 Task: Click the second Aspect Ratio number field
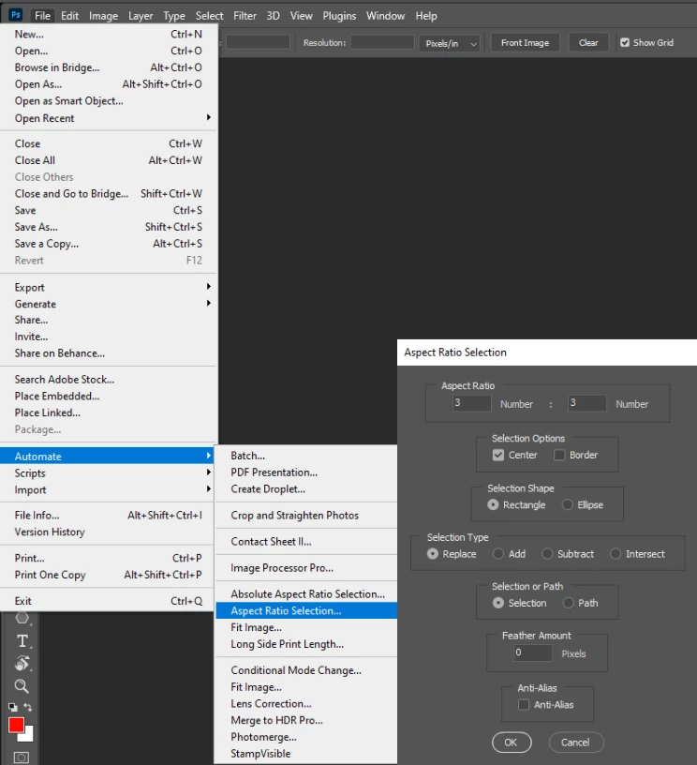(x=587, y=403)
